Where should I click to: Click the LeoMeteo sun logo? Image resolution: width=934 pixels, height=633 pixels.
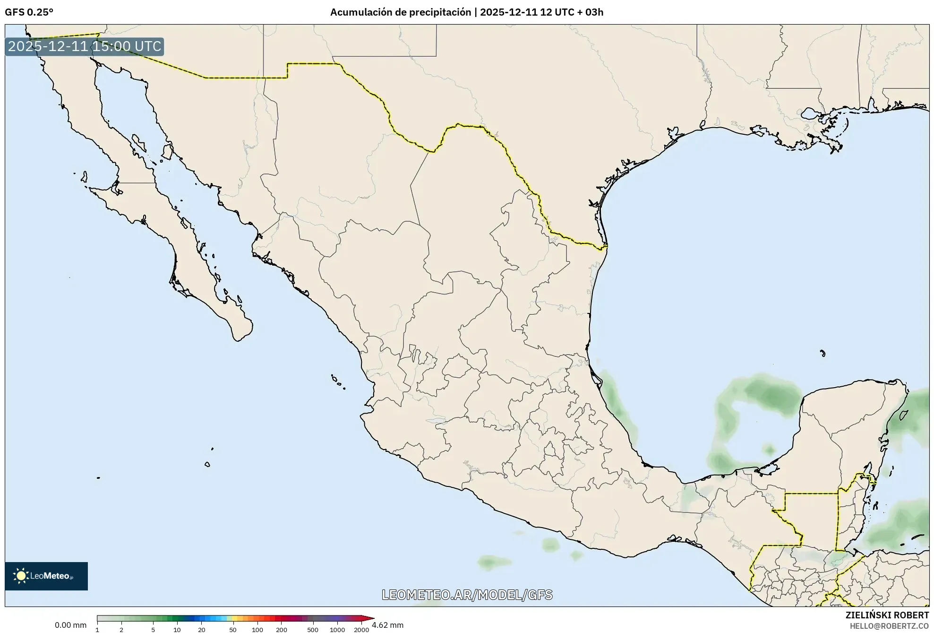(21, 576)
